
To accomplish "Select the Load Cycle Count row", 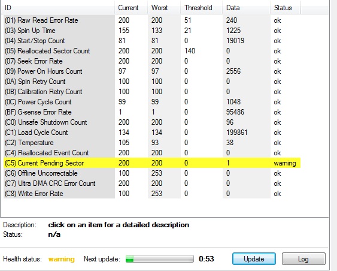I will pos(152,133).
